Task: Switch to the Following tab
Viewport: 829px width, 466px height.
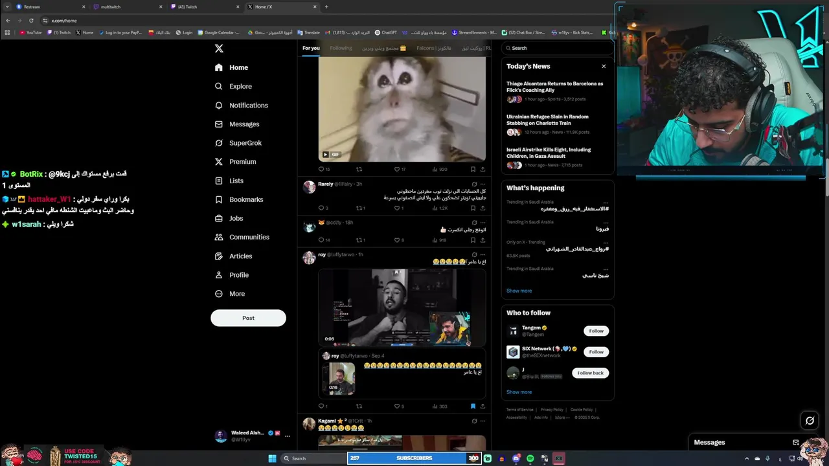Action: pos(341,48)
